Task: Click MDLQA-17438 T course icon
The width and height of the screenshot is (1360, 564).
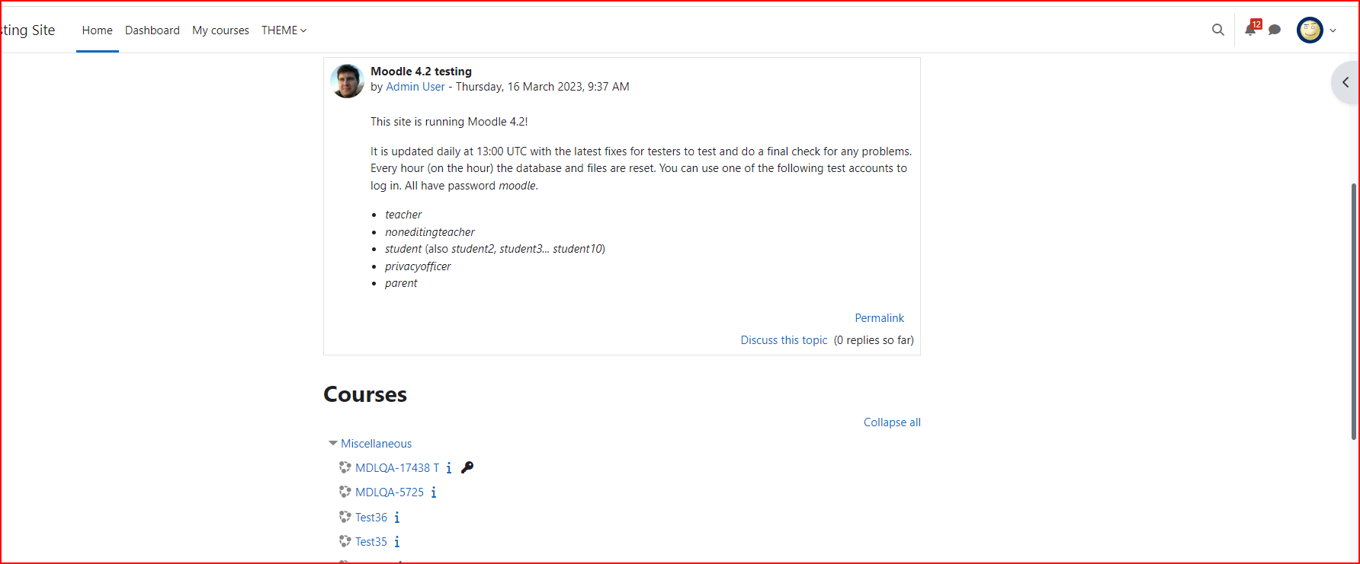Action: 345,467
